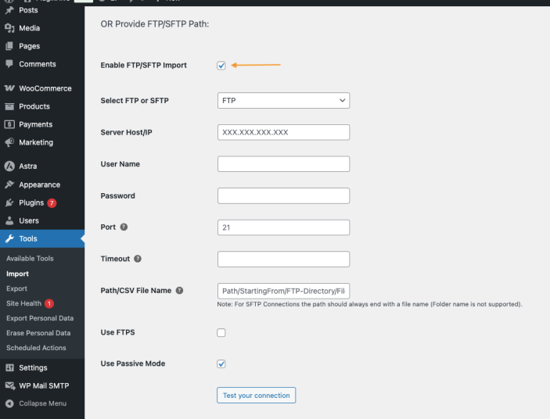Screen dimensions: 550x419
Task: Click help icon beside Path/CSV File Name
Action: (x=179, y=291)
